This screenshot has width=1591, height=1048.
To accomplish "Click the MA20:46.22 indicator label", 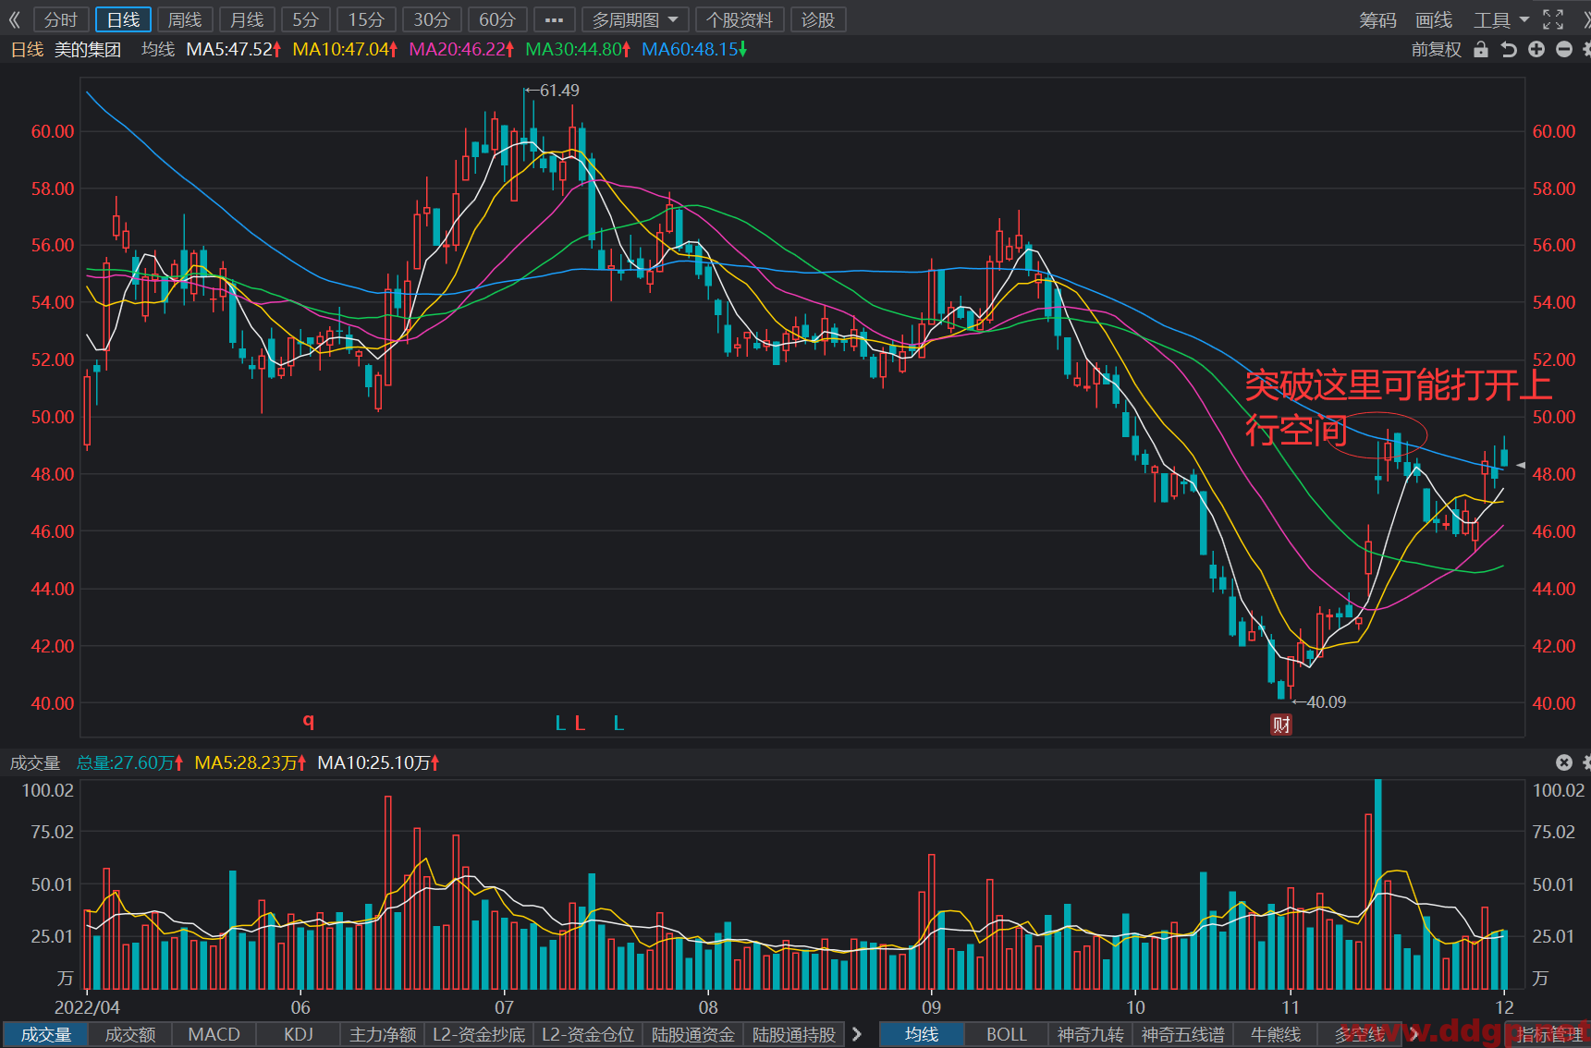I will (x=461, y=49).
